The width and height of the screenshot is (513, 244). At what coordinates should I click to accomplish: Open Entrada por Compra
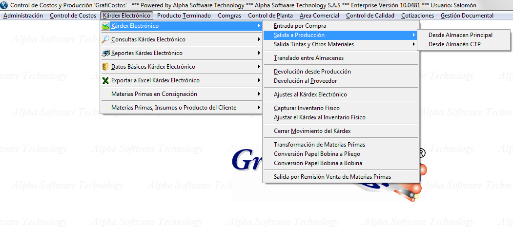coord(300,26)
